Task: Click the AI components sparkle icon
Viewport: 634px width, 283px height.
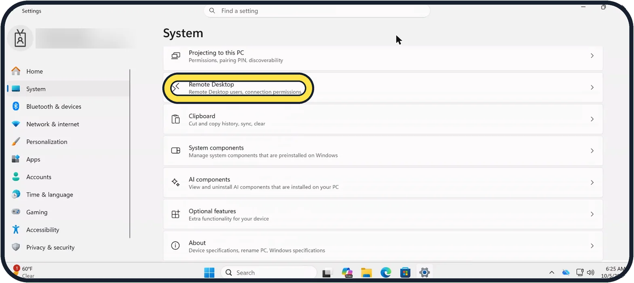Action: coord(175,182)
